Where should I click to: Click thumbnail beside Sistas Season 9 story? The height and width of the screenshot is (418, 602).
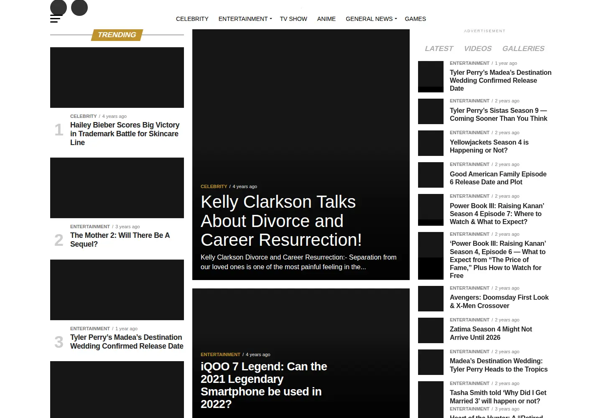(x=431, y=111)
